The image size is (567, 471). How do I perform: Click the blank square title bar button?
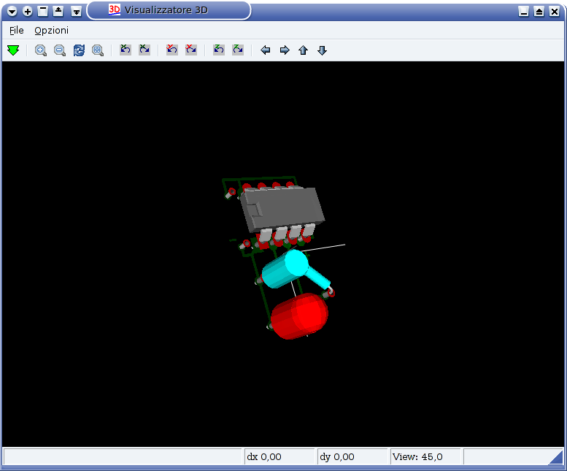pos(42,11)
